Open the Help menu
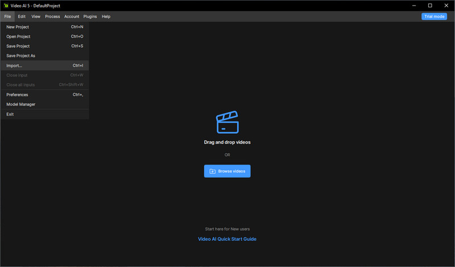Image resolution: width=455 pixels, height=267 pixels. (x=106, y=17)
